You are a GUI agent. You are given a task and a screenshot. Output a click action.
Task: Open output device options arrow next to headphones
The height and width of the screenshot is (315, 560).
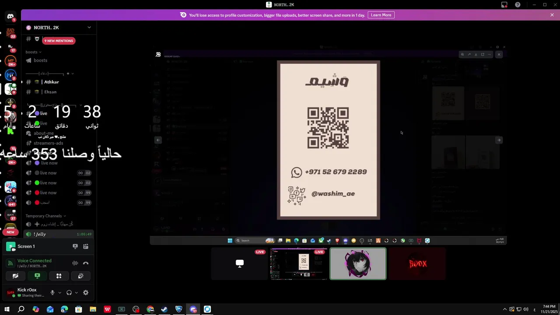pyautogui.click(x=76, y=293)
